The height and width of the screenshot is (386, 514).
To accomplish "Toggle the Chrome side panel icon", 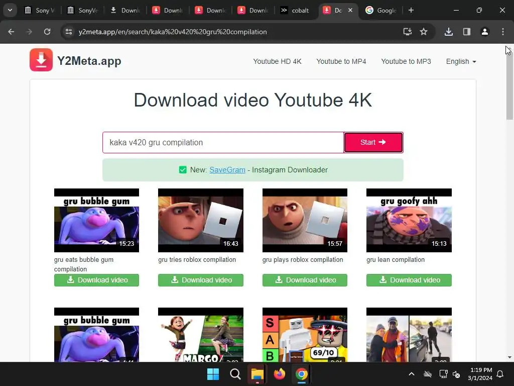I will (x=467, y=32).
